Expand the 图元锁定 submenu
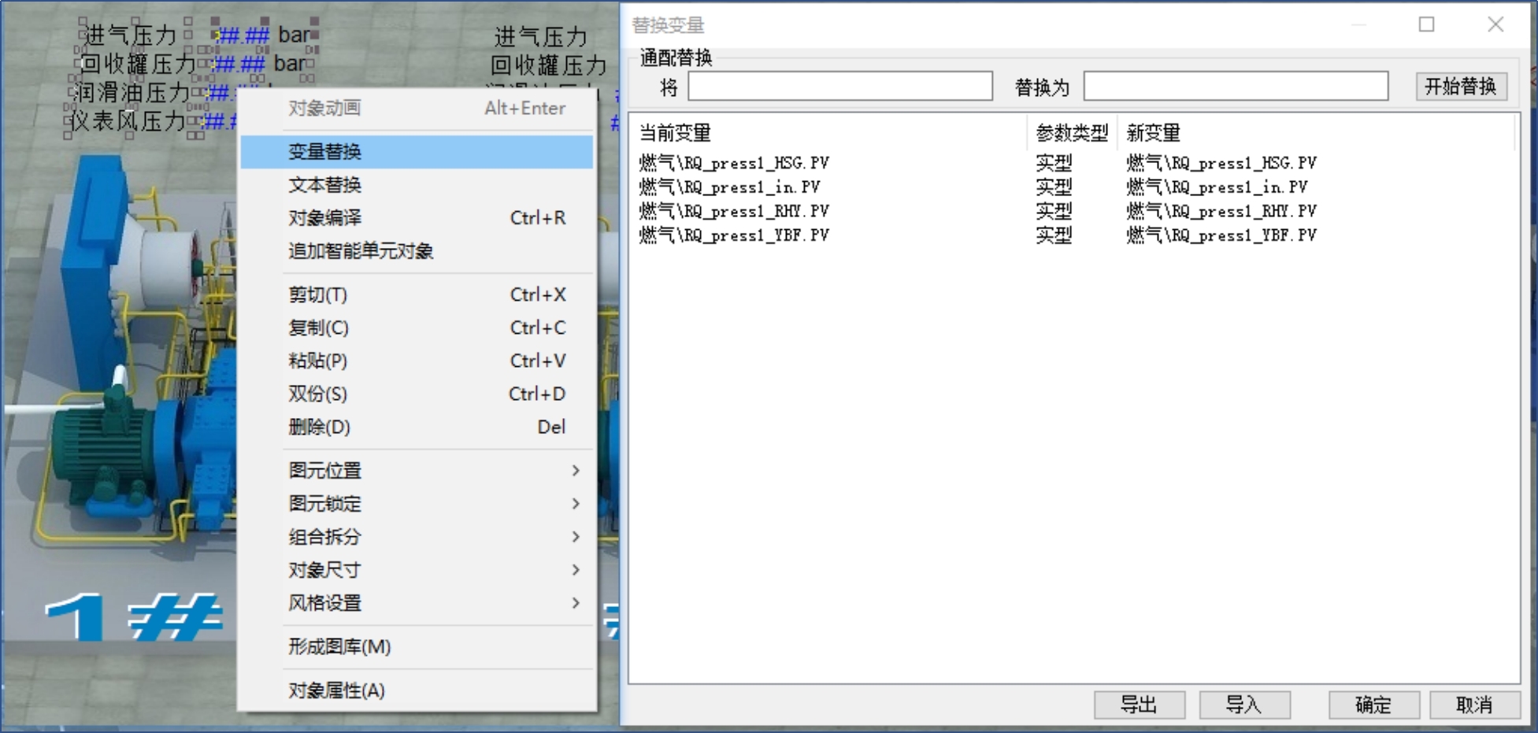Screen dimensions: 1538x733 pyautogui.click(x=326, y=503)
